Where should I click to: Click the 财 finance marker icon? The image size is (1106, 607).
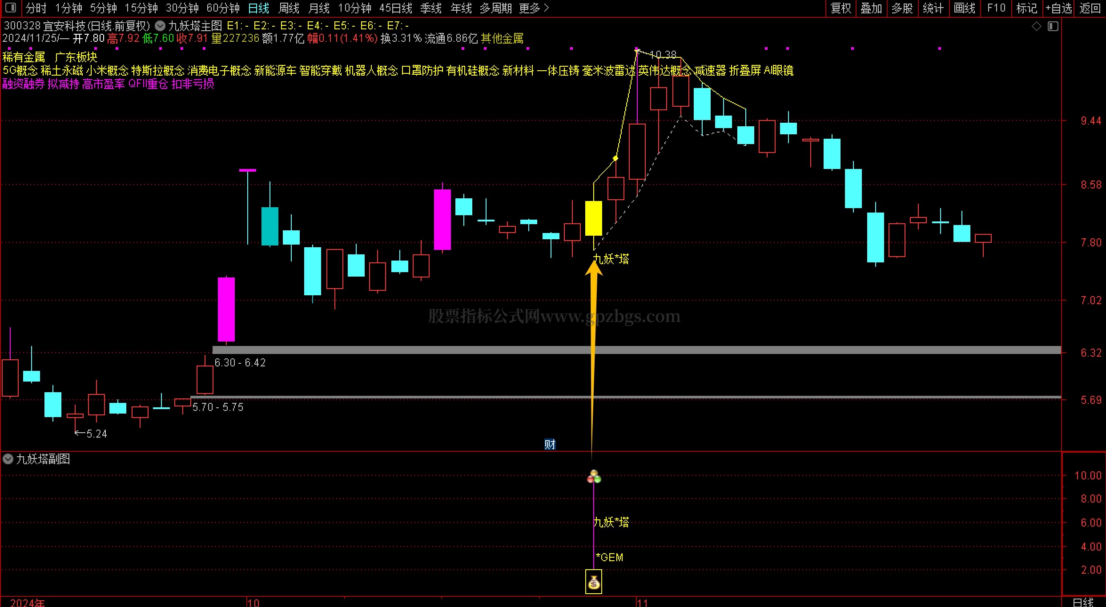pyautogui.click(x=550, y=444)
